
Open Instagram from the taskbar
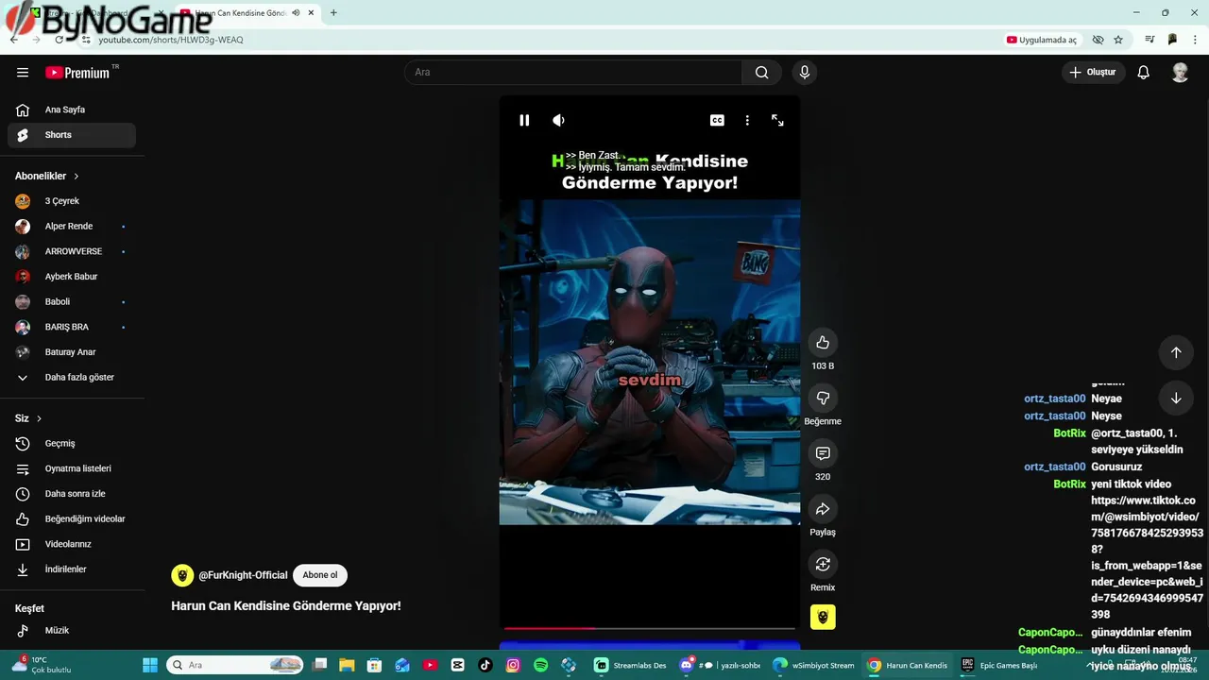pyautogui.click(x=513, y=665)
